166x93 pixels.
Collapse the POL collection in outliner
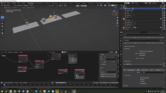click(x=122, y=19)
